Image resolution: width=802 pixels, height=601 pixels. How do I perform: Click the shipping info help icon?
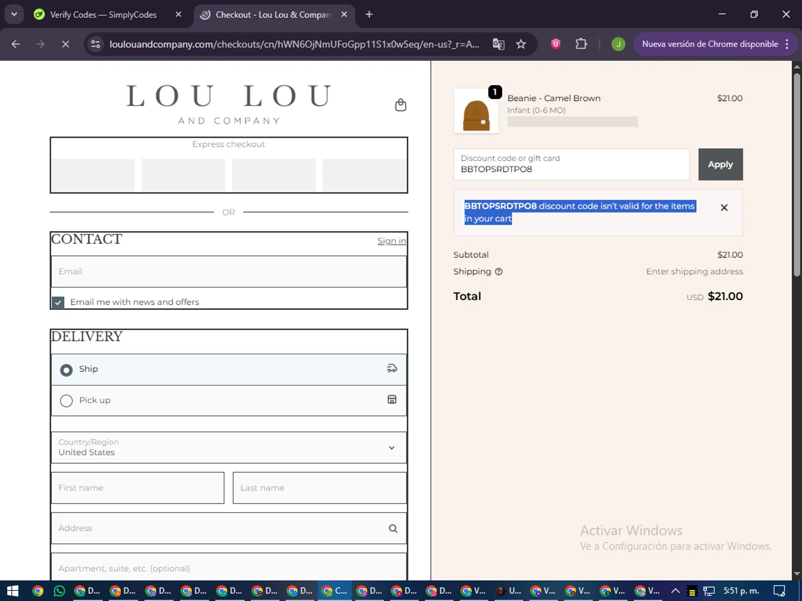[499, 271]
